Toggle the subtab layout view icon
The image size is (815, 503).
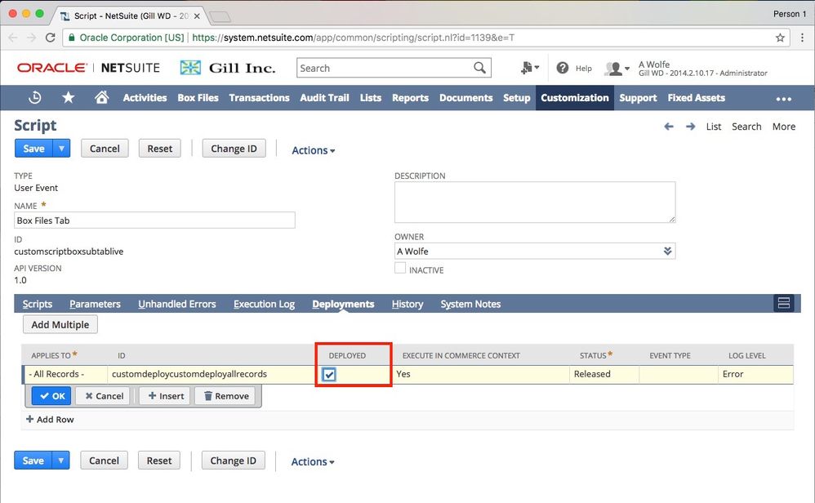(783, 304)
